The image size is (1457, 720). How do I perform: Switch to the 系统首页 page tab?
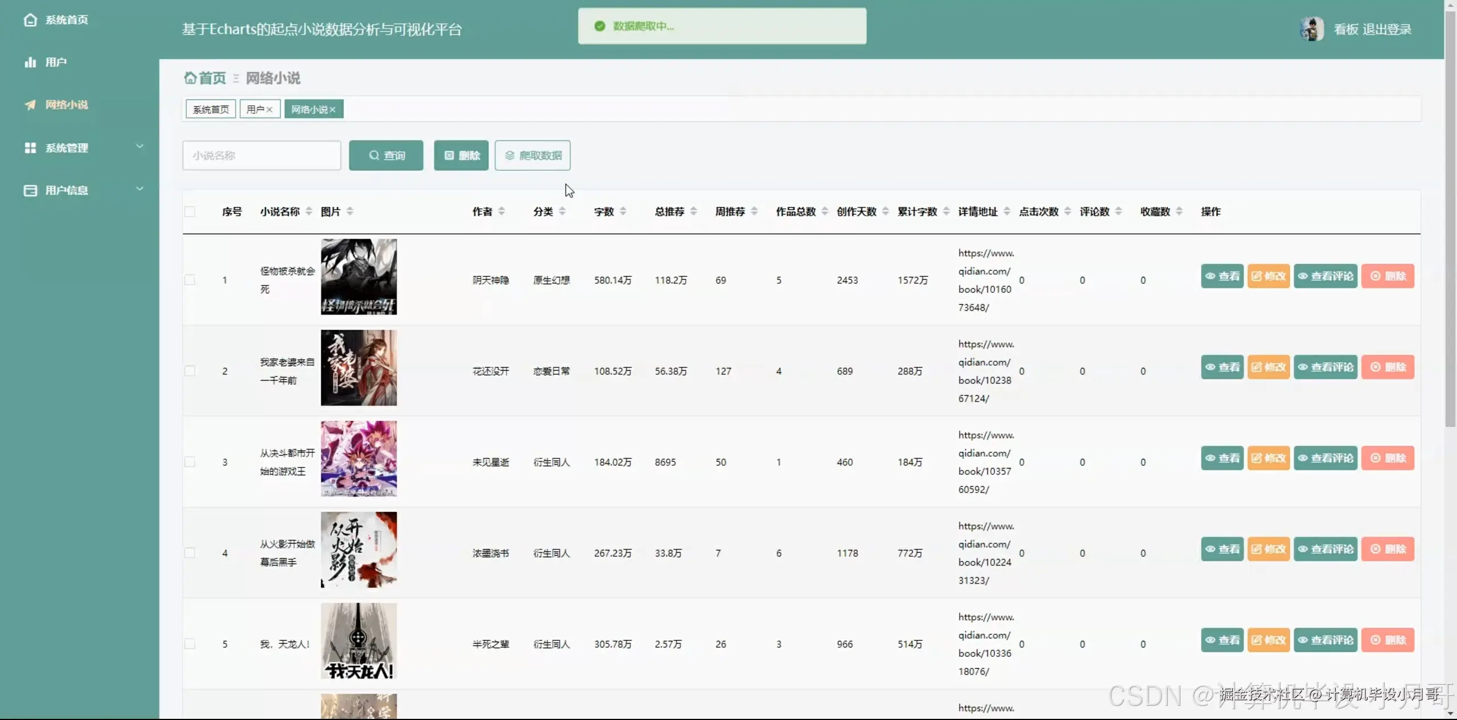coord(211,109)
